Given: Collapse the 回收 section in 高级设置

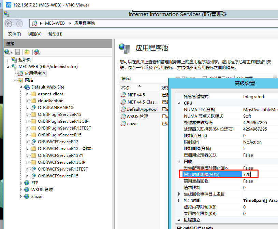Looking at the screenshot, I should (179, 161).
